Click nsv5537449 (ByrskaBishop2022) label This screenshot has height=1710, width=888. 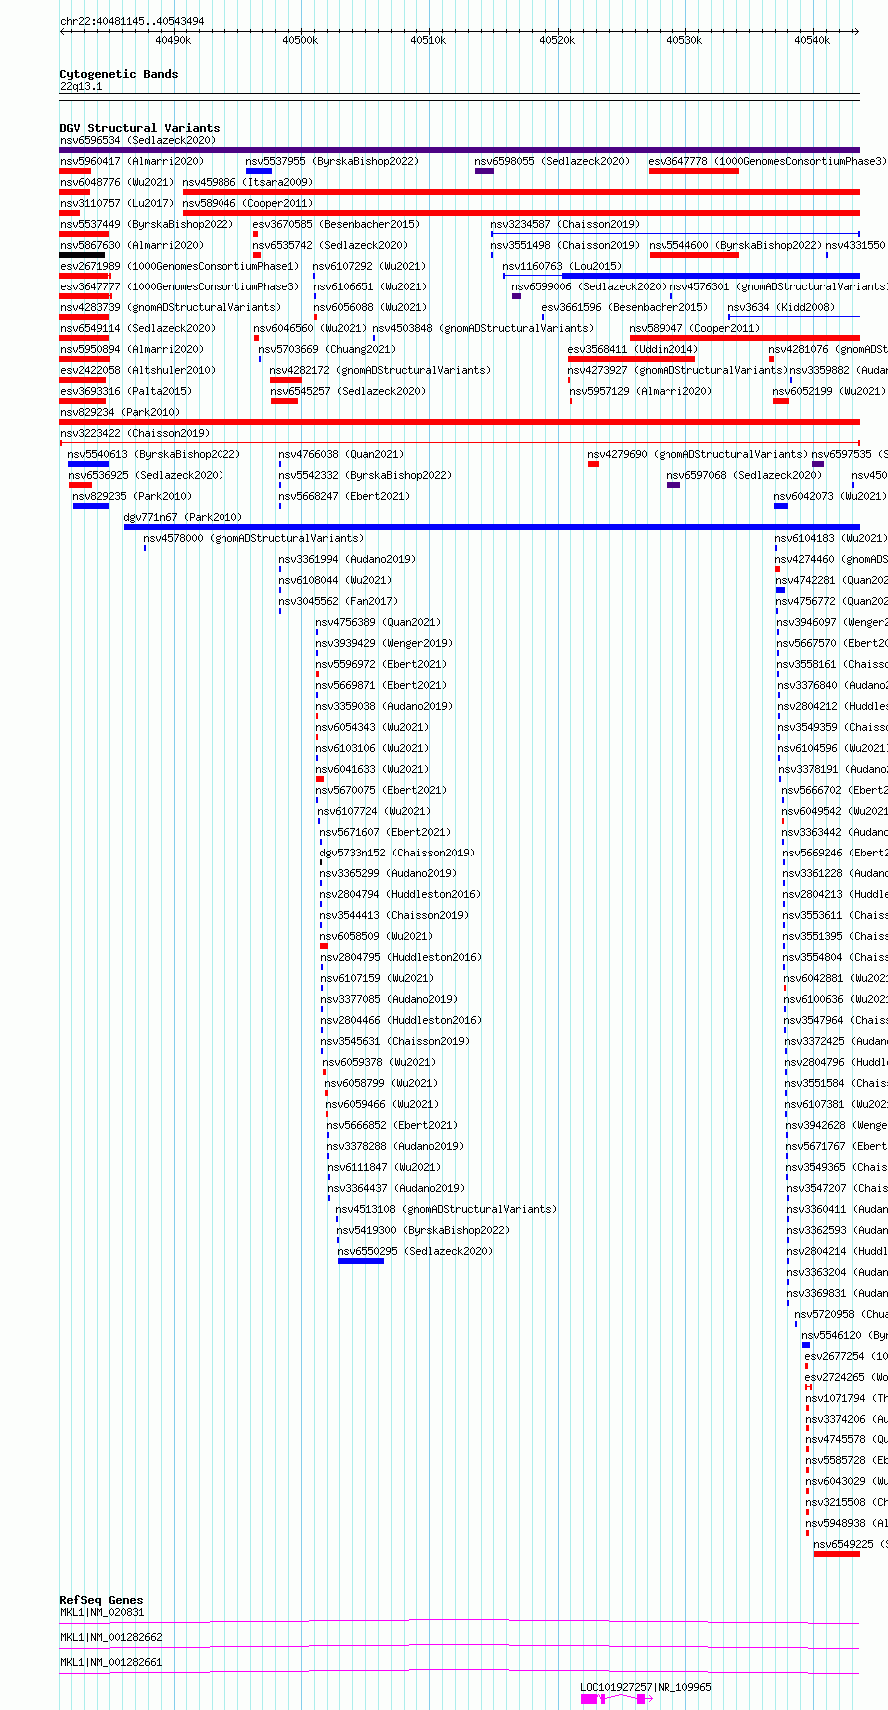click(x=147, y=224)
